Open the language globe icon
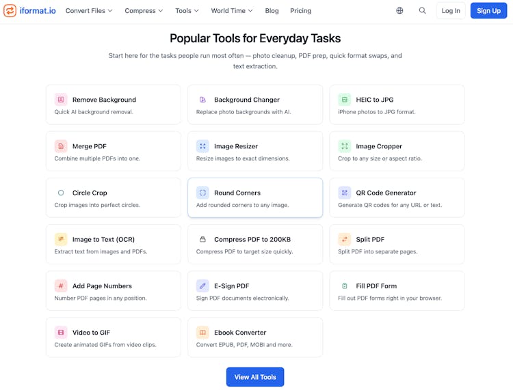Viewport: 513px width, 390px height. tap(399, 11)
